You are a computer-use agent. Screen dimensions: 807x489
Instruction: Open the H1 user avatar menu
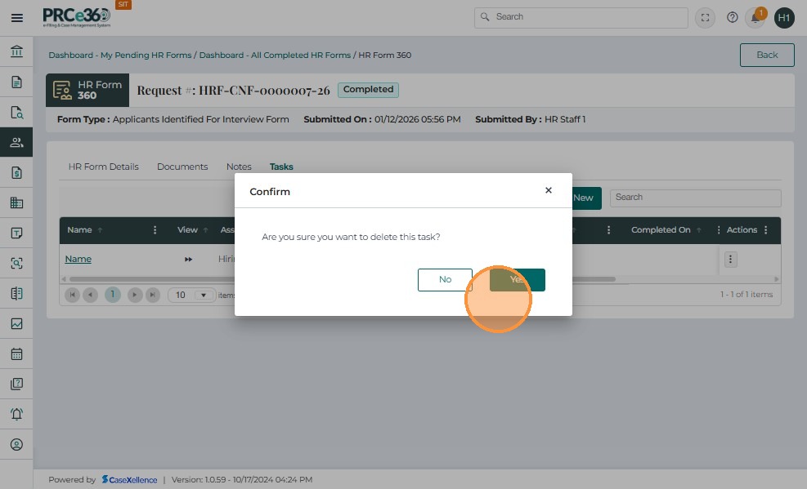point(784,18)
